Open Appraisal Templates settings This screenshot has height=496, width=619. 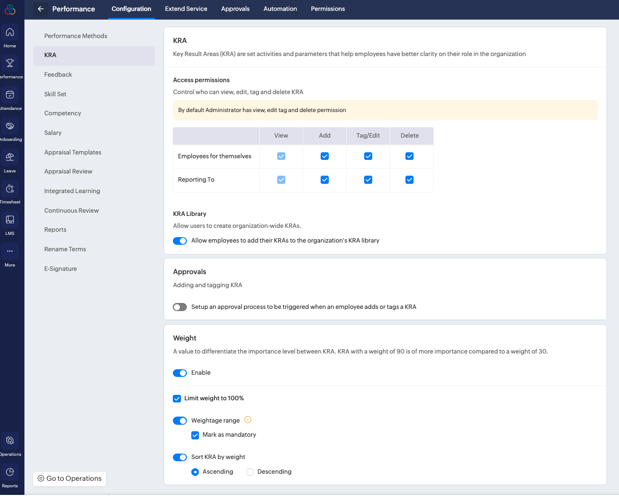click(73, 152)
